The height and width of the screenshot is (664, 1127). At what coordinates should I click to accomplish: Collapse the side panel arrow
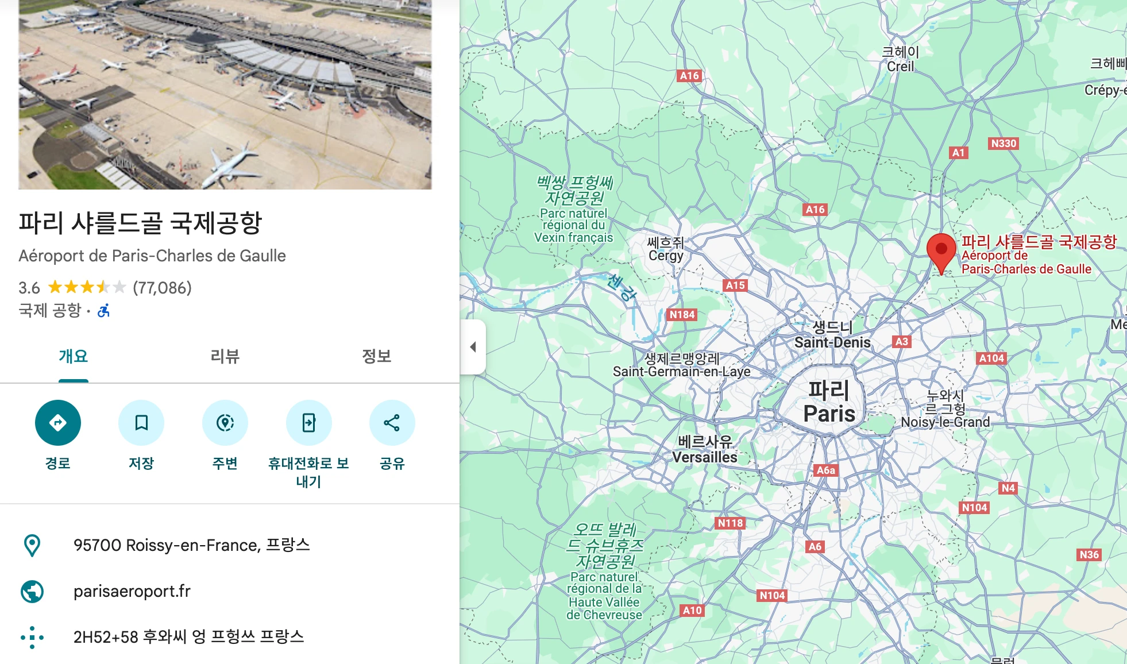coord(473,347)
